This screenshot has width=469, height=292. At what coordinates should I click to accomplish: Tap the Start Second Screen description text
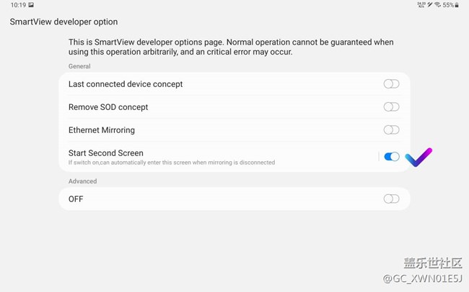coord(172,163)
